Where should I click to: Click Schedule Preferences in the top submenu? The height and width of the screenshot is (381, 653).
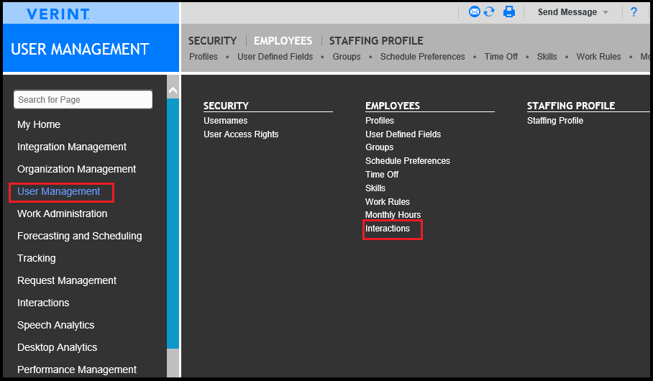point(422,57)
